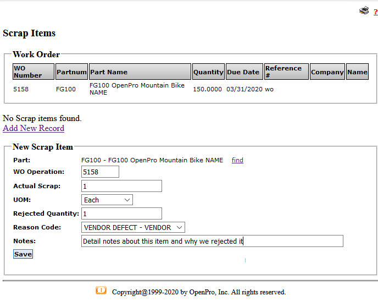Open the Add New Record link

[x=34, y=128]
